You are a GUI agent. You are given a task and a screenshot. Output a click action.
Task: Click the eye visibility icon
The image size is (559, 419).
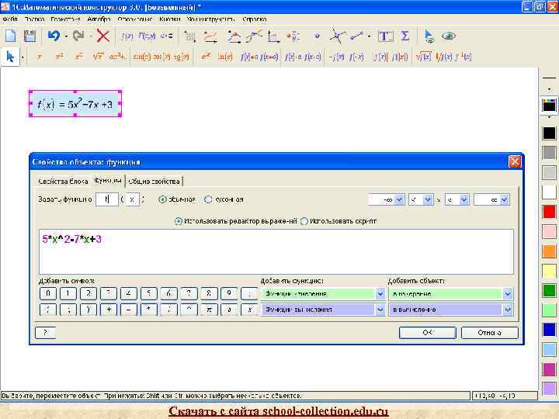(x=449, y=36)
